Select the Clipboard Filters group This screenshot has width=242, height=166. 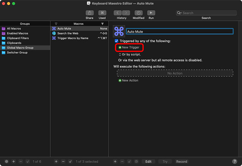(25, 38)
